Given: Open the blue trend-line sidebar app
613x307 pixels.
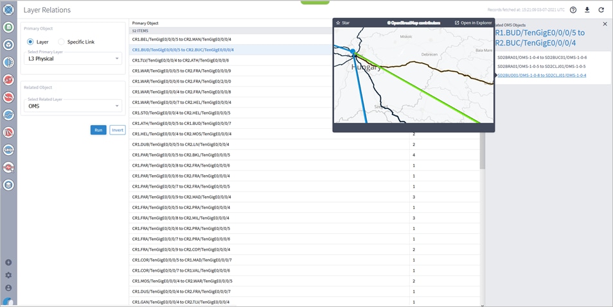Looking at the screenshot, I should (8, 115).
